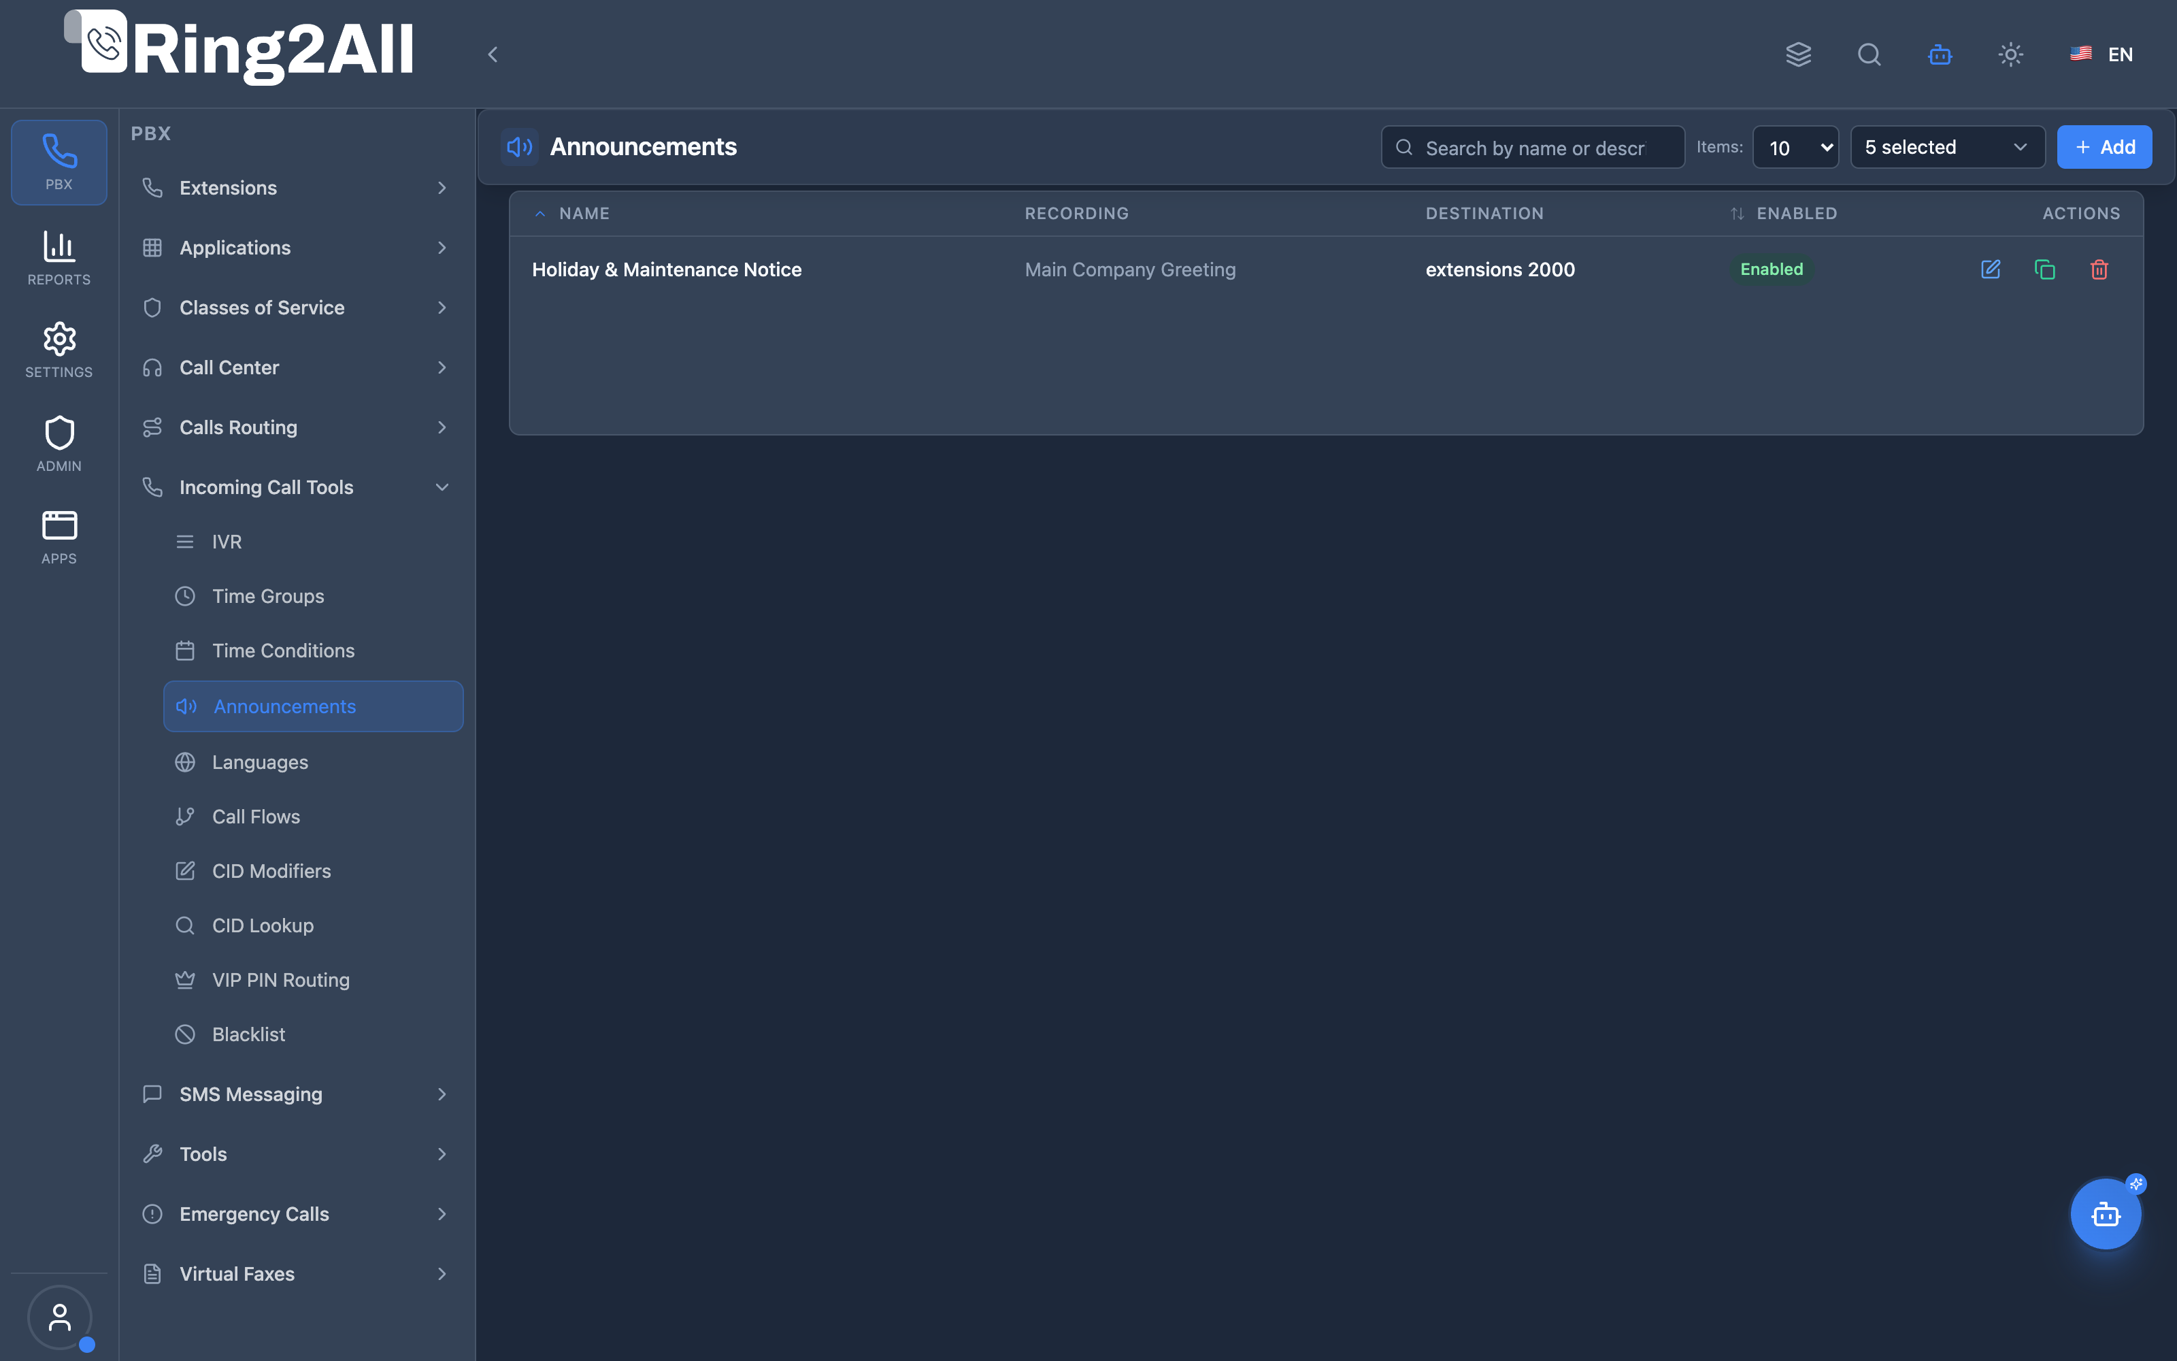Open the Apps section
This screenshot has height=1361, width=2177.
point(59,538)
